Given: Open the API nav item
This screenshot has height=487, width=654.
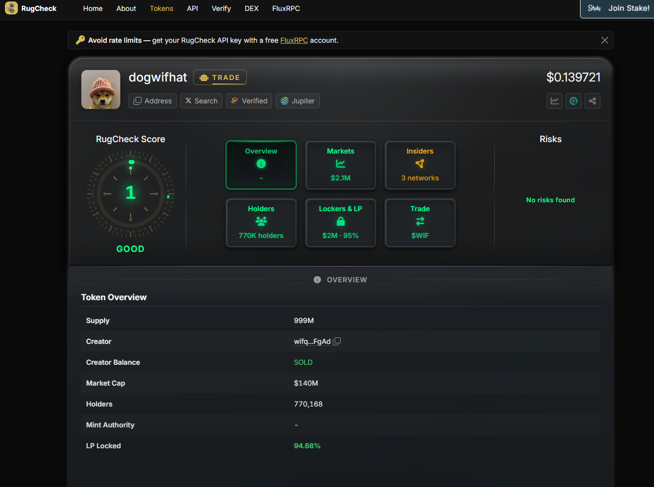Looking at the screenshot, I should (x=193, y=8).
